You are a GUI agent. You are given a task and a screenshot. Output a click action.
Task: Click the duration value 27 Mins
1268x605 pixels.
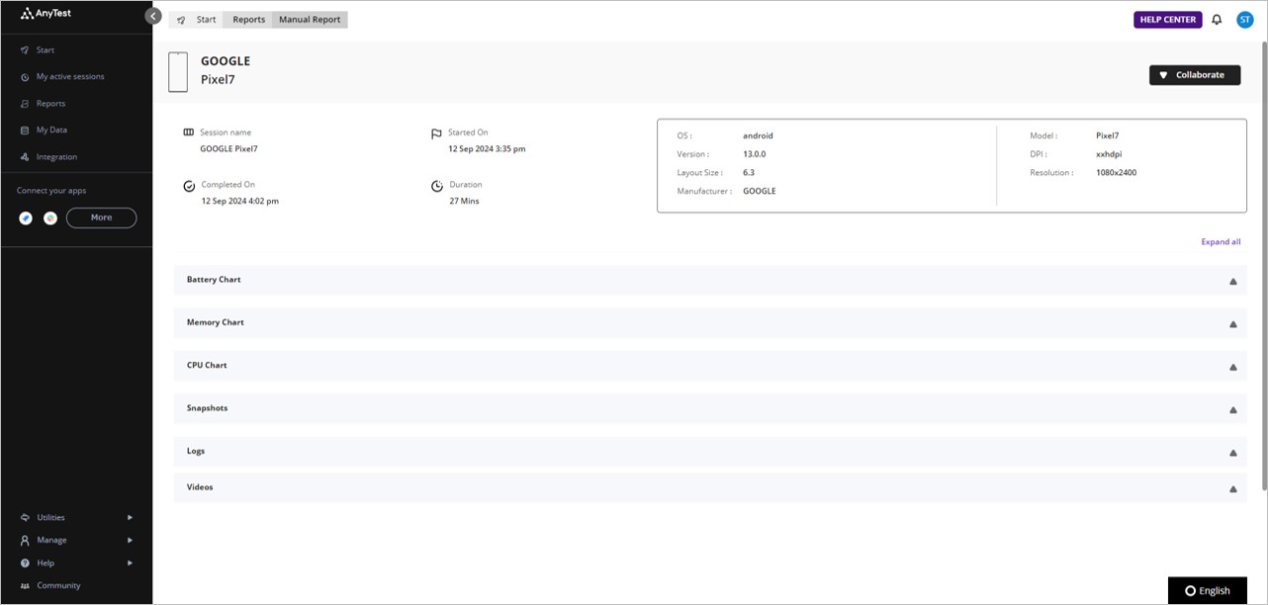click(464, 201)
